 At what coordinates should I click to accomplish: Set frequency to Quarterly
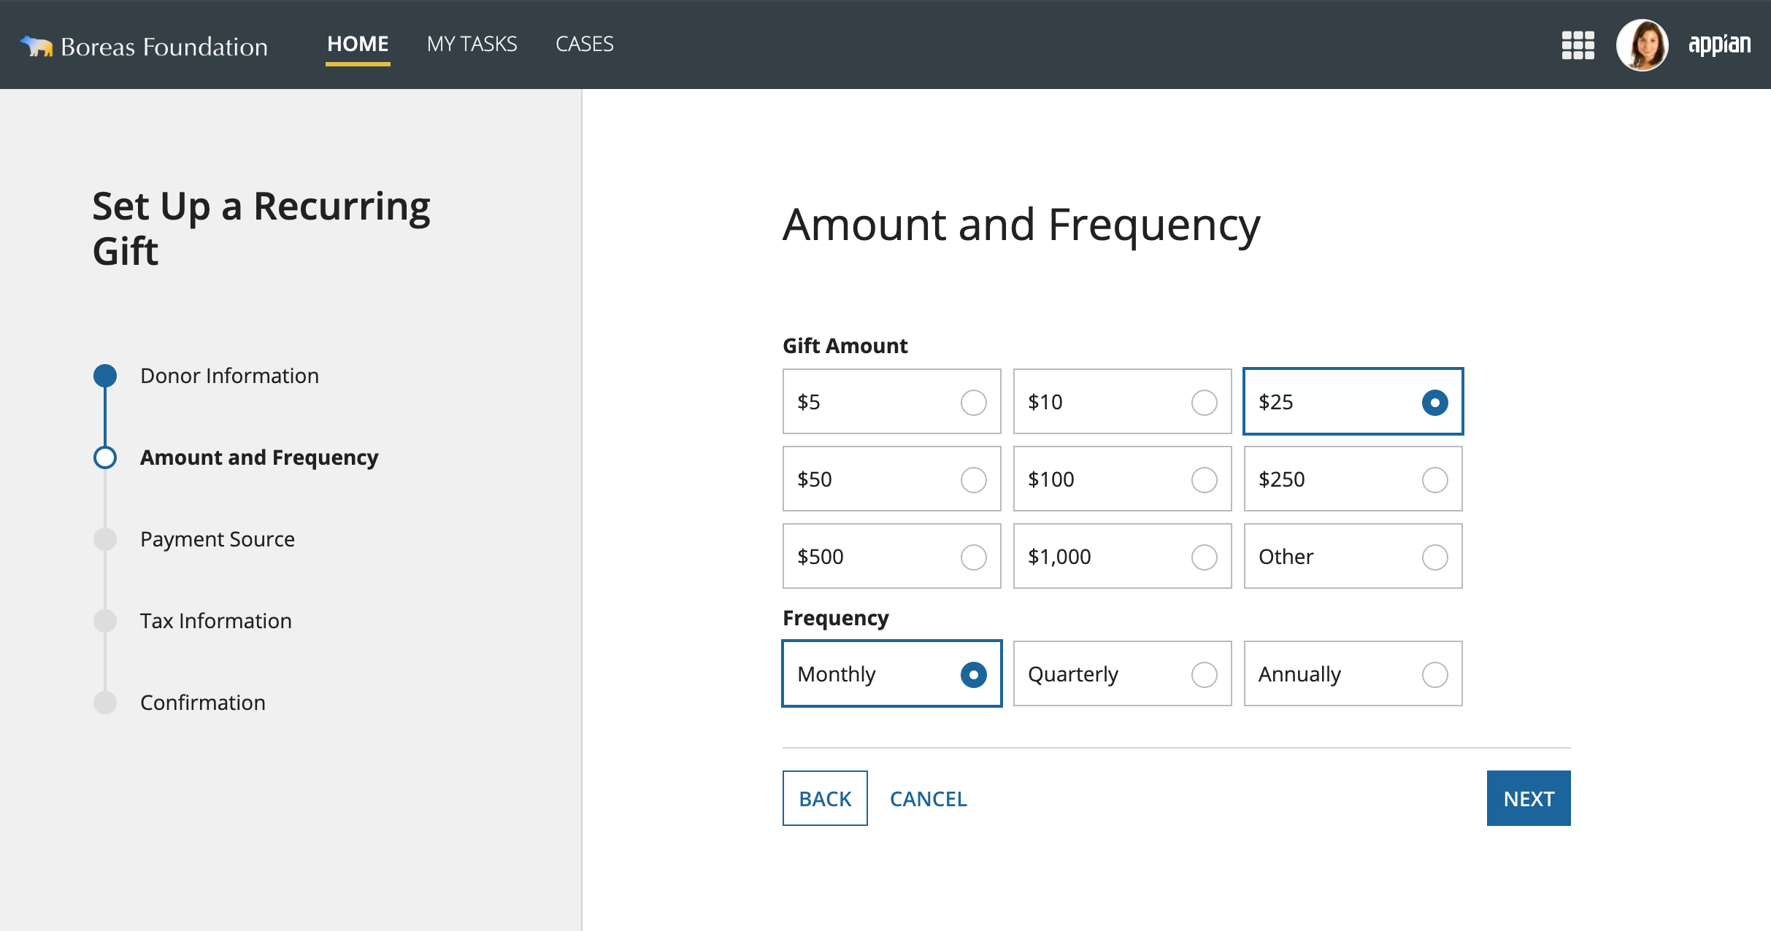coord(1122,673)
